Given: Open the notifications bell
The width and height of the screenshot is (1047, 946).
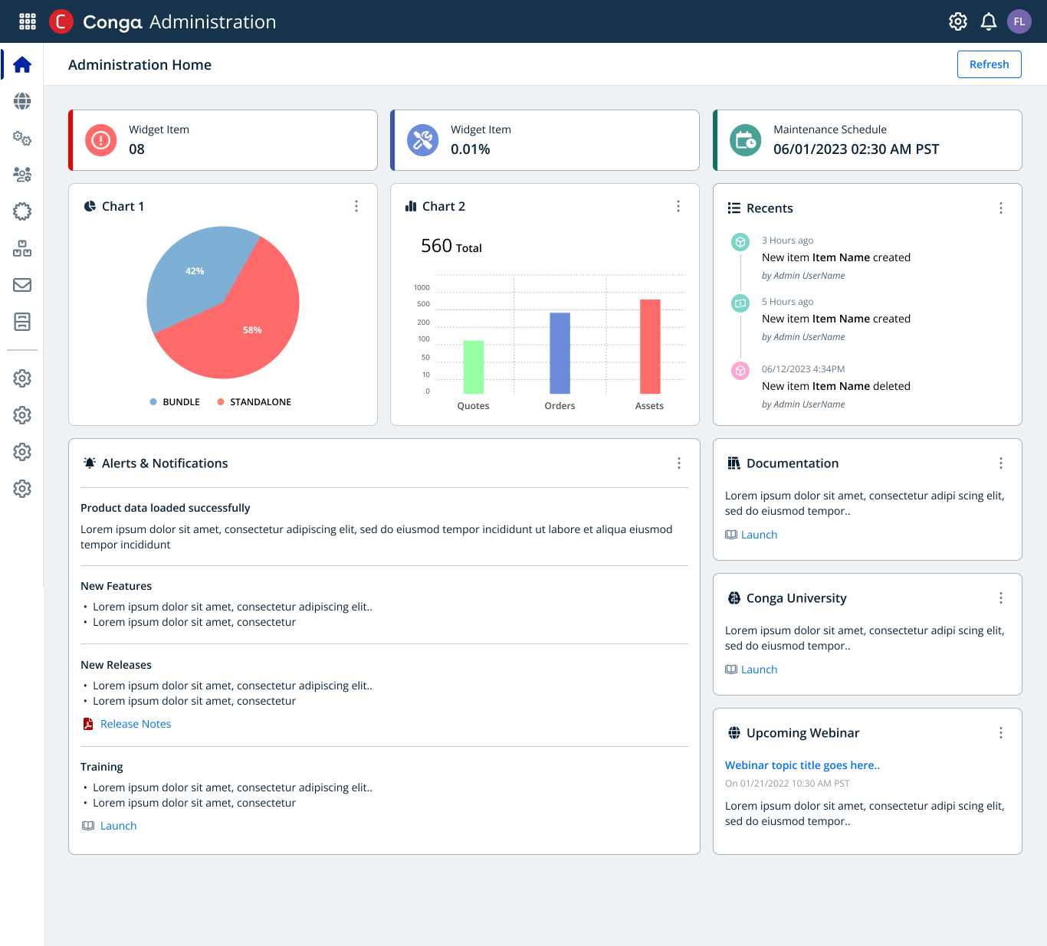Looking at the screenshot, I should pyautogui.click(x=989, y=21).
